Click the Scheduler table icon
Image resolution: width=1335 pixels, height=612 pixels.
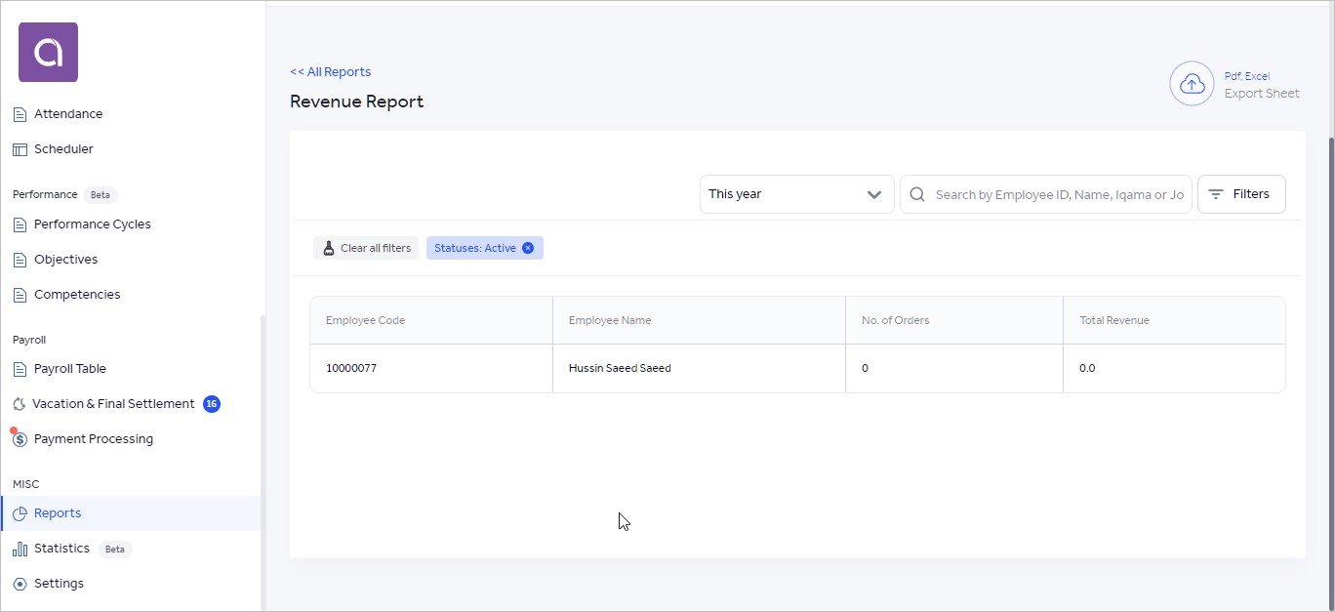[20, 149]
